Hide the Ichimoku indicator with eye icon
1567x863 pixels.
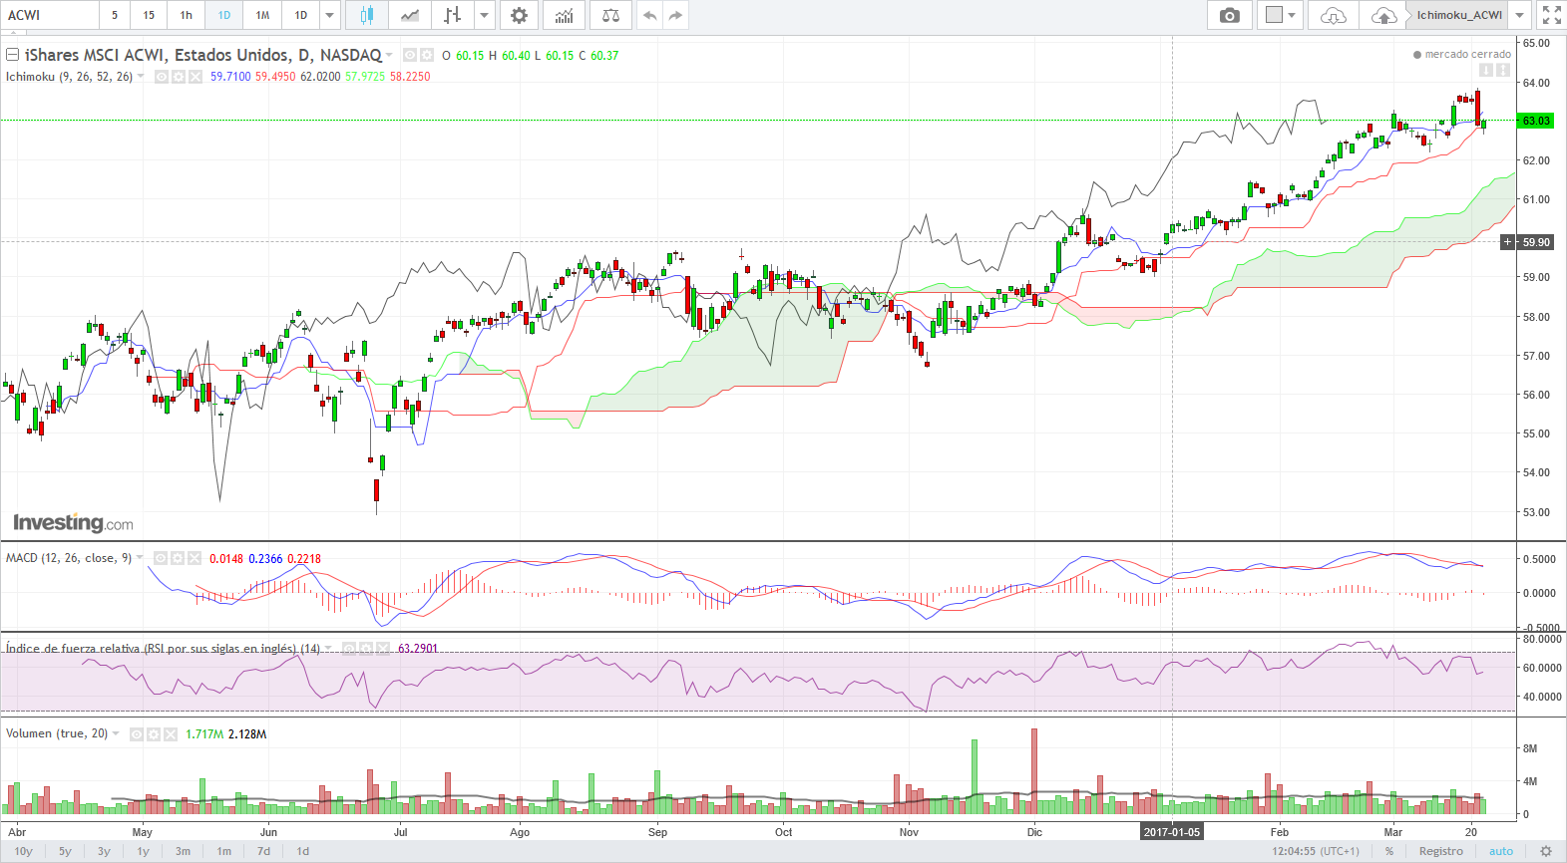(162, 77)
